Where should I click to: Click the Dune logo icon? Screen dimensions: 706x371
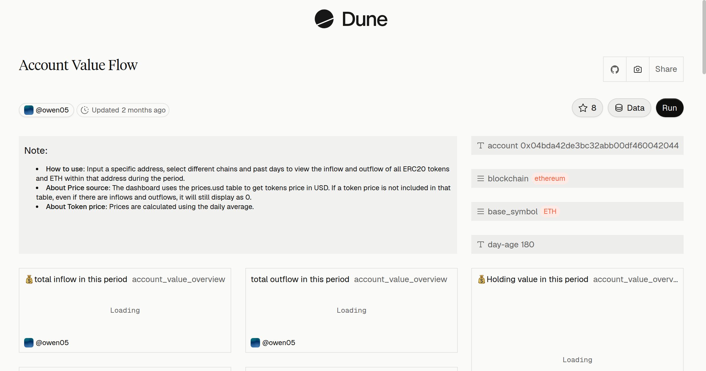coord(324,19)
